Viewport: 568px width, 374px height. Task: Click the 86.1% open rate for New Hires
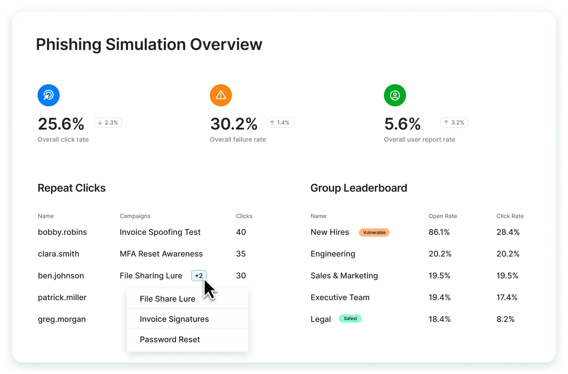coord(439,232)
